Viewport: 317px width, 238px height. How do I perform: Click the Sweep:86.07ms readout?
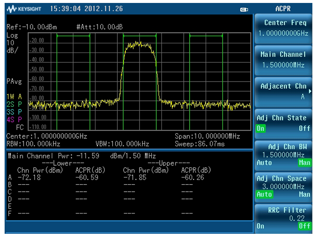point(200,144)
